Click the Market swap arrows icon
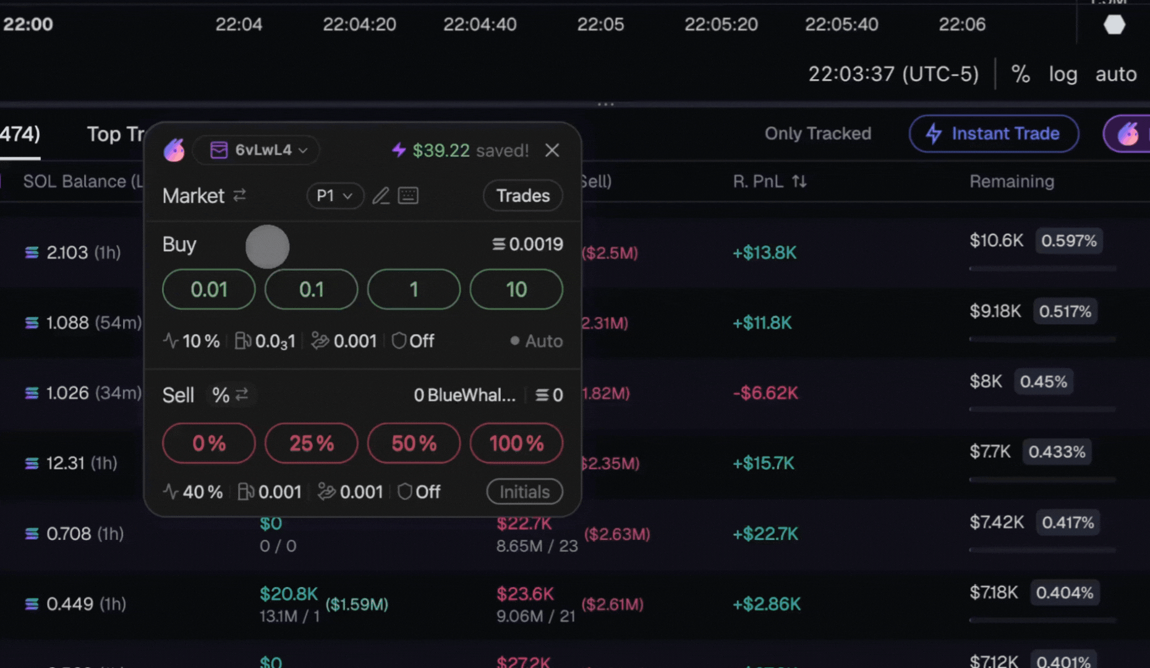This screenshot has width=1150, height=668. tap(240, 195)
